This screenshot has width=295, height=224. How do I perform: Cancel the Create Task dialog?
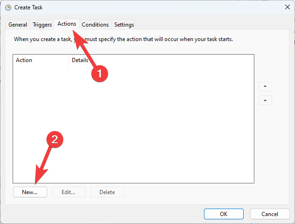[270, 214]
